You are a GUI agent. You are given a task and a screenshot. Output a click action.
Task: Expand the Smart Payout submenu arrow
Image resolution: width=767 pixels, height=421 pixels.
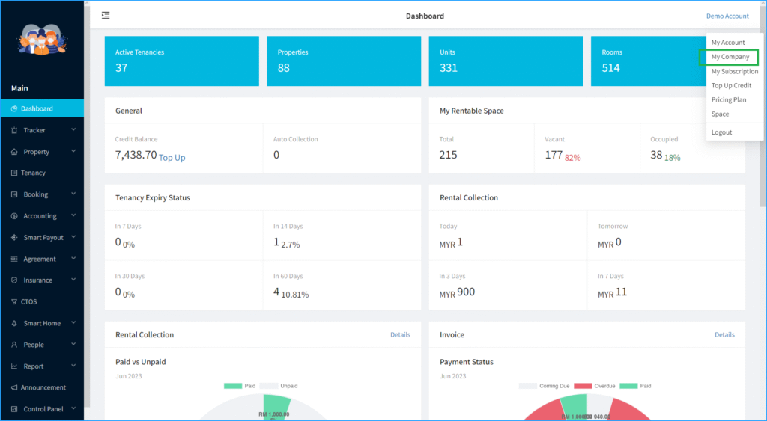click(73, 237)
